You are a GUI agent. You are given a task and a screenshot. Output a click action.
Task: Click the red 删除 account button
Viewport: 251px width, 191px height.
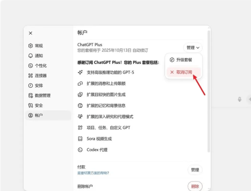point(195,186)
